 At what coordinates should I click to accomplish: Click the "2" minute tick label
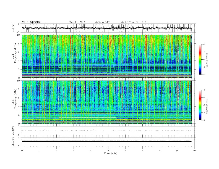point(56,150)
